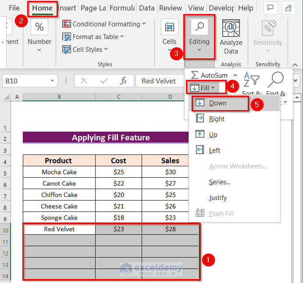Click Across Worksheets... menu entry

pyautogui.click(x=235, y=166)
